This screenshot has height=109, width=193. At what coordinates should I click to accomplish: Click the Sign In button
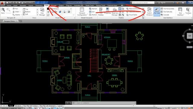(x=162, y=3)
